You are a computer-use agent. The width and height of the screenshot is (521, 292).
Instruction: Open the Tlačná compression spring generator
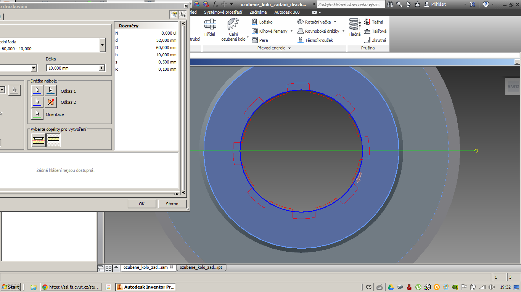click(355, 27)
